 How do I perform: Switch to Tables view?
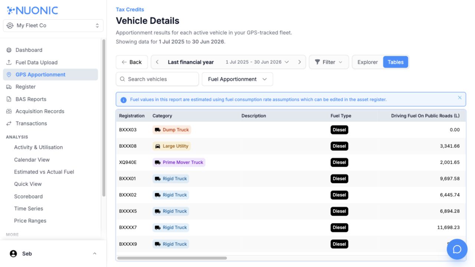[396, 62]
